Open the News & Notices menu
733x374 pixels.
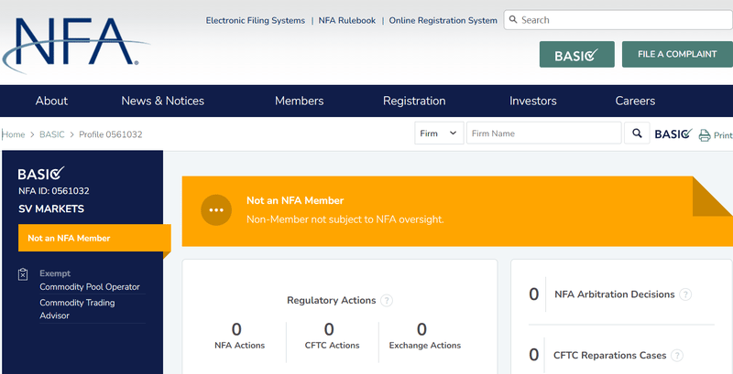(163, 101)
